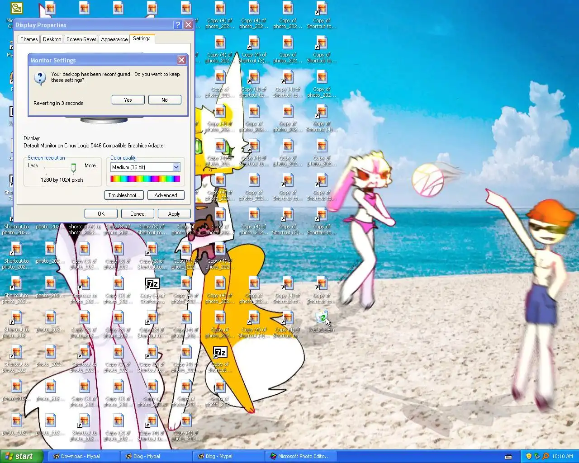Go to the Screen Saver tab
Viewport: 579px width, 463px height.
(x=81, y=39)
